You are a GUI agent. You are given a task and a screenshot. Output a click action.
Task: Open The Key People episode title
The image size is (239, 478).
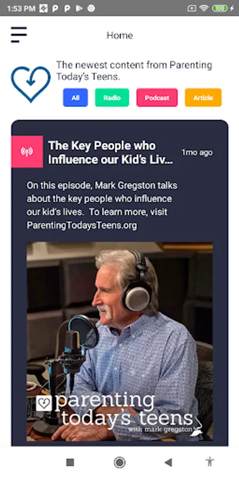(110, 153)
